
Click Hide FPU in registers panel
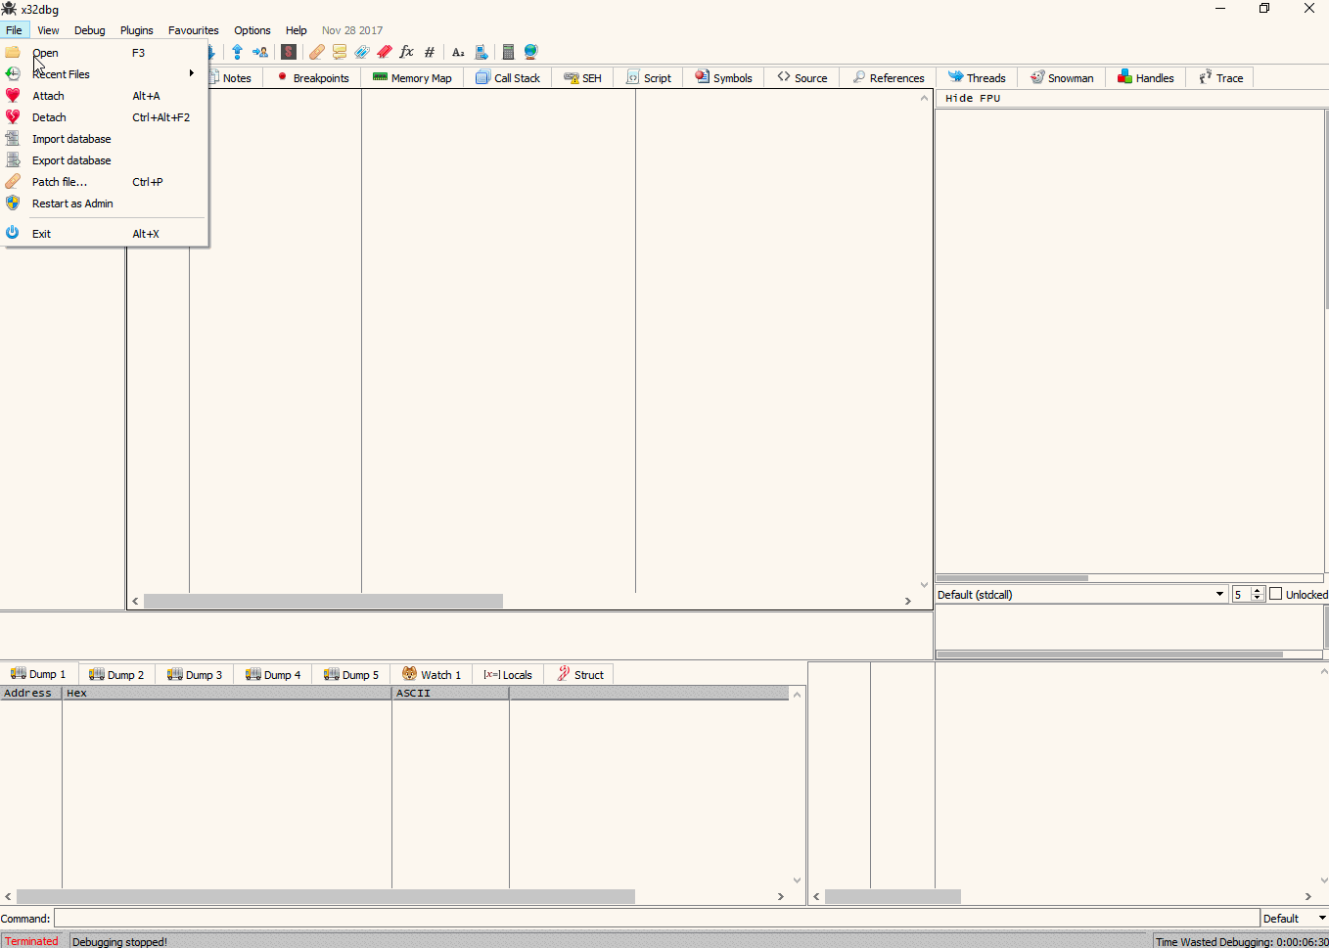(x=973, y=98)
